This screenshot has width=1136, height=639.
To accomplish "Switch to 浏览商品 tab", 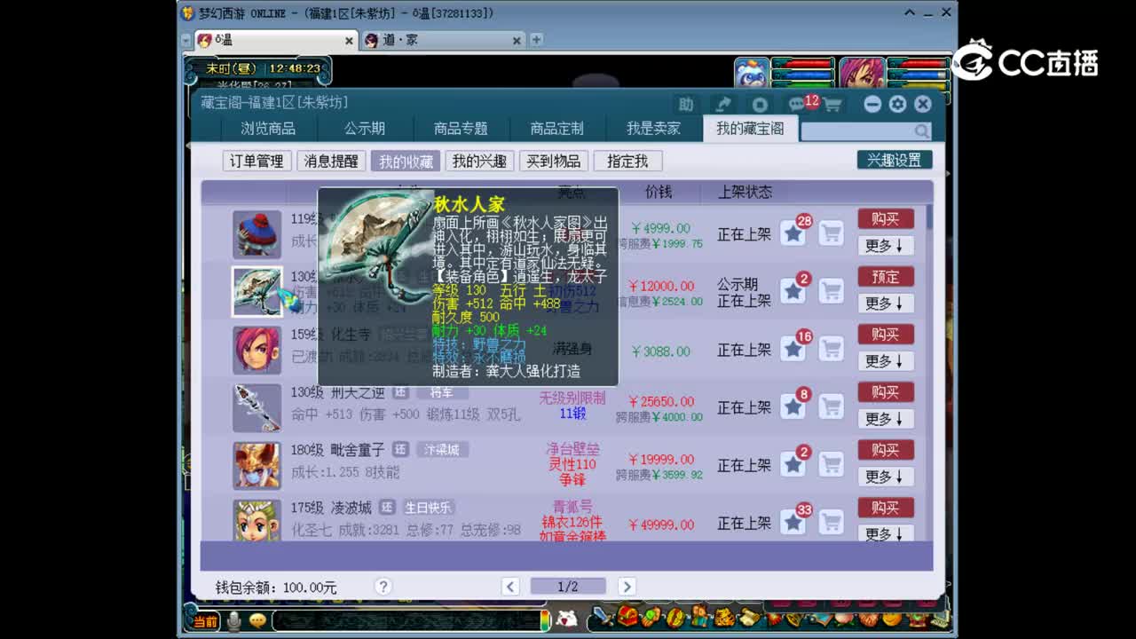I will tap(268, 129).
